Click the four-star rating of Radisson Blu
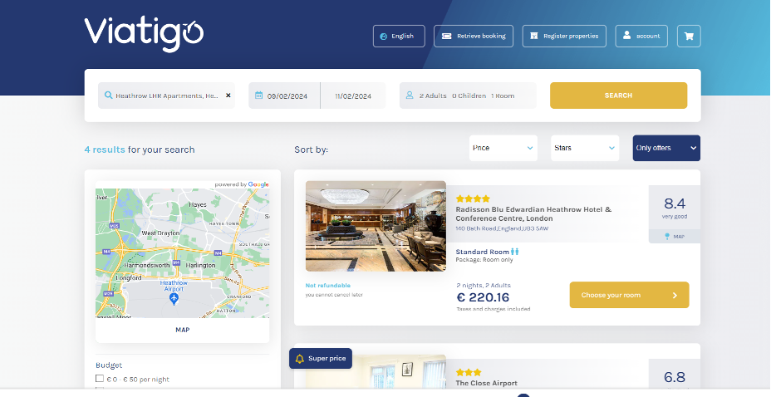 [473, 198]
